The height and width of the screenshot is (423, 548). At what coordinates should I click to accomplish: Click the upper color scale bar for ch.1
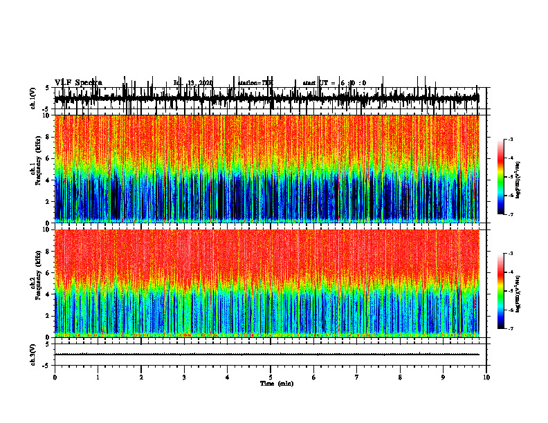click(501, 176)
